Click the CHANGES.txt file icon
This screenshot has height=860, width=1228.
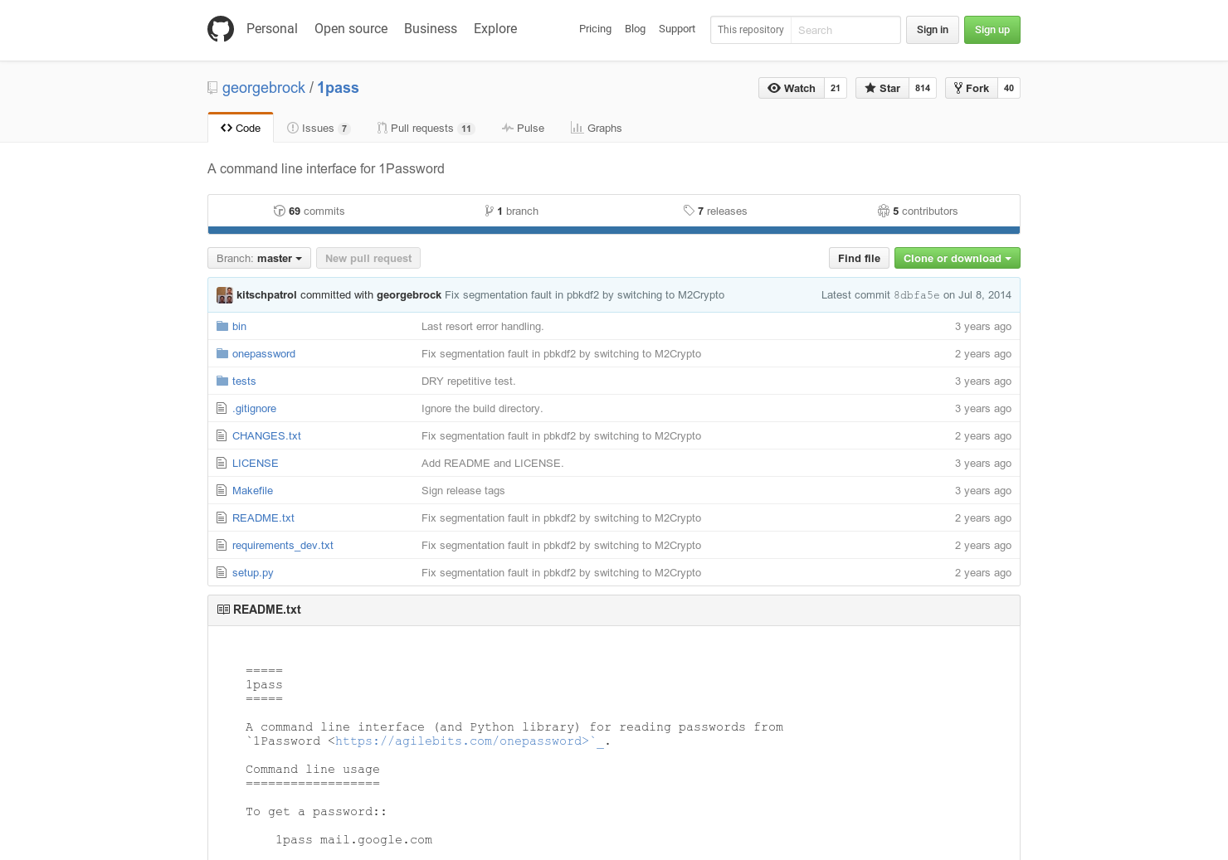click(x=222, y=435)
